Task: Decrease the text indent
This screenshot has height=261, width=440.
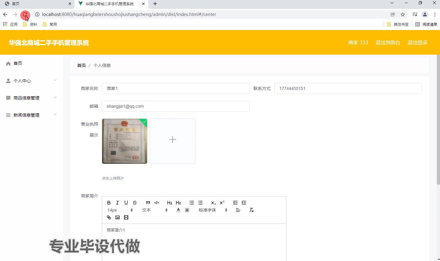Action: click(235, 203)
